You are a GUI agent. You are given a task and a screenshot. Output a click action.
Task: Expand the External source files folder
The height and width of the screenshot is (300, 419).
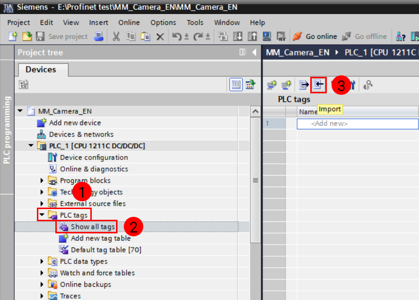(42, 204)
